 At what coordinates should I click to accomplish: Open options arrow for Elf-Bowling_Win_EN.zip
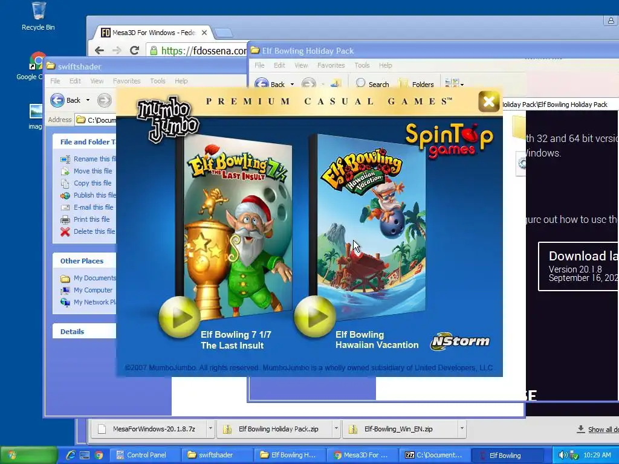(461, 429)
